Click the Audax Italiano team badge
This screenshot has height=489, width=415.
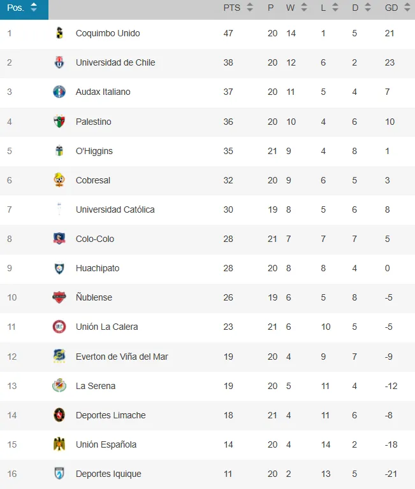[x=59, y=92]
